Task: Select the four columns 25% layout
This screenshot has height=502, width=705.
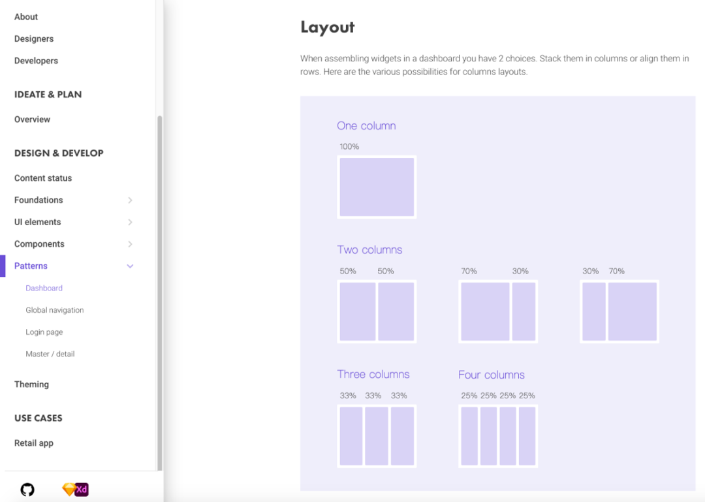Action: [498, 435]
